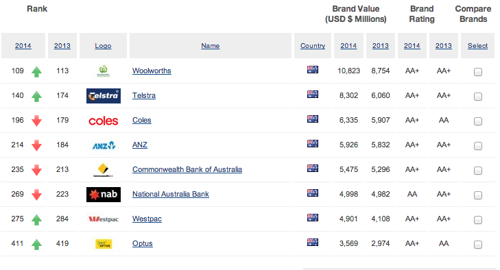Click the Logo column header
Image resolution: width=500 pixels, height=270 pixels.
103,46
